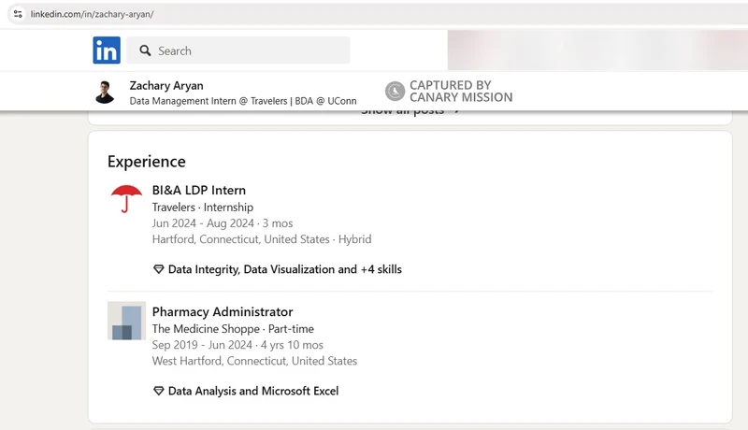Open Data Integrity, Data Visualization and +4 skills

click(285, 269)
